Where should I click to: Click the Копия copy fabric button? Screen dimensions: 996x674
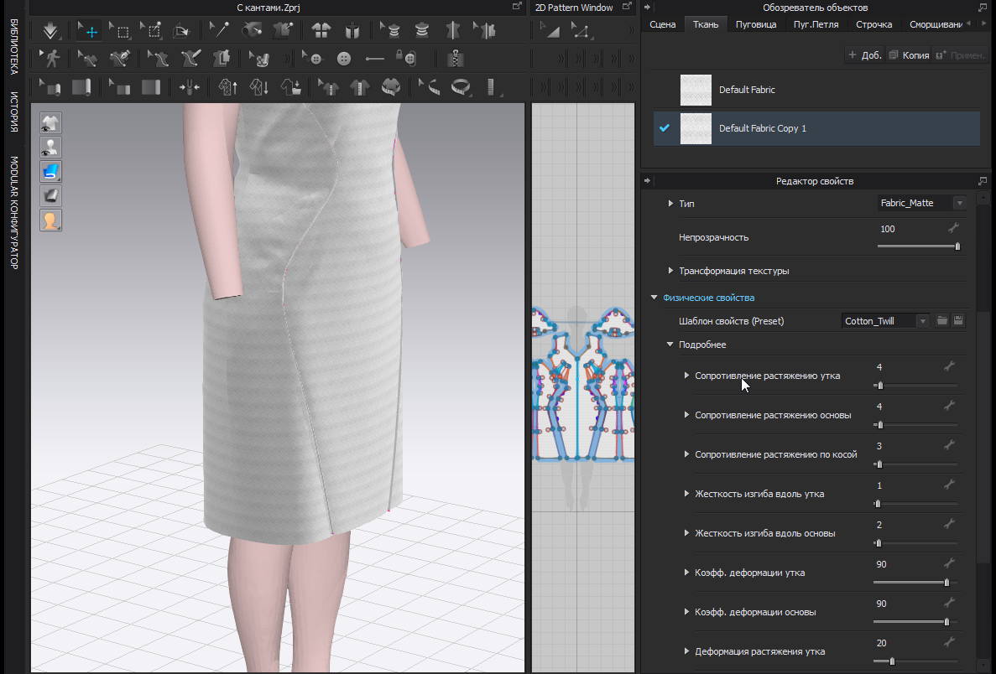point(908,55)
